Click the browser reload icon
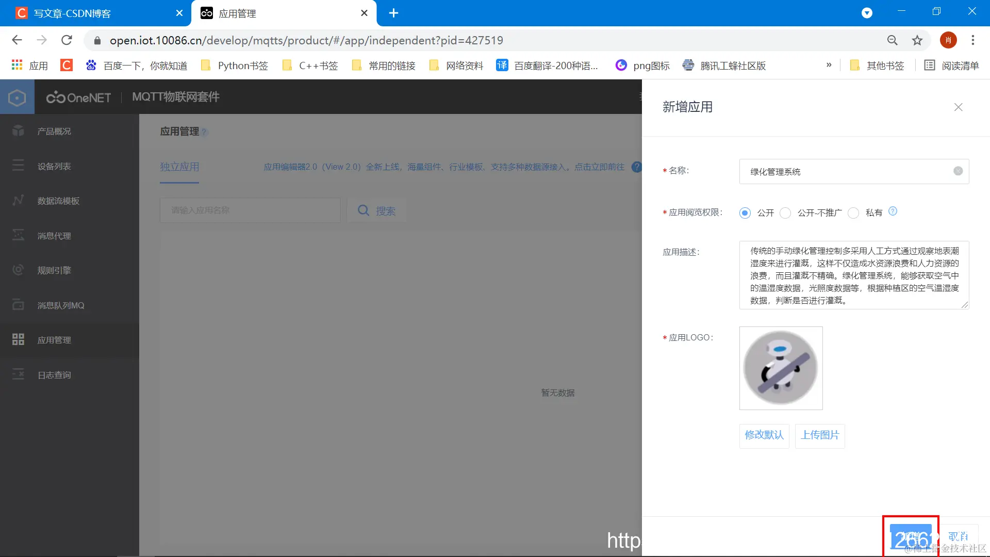The height and width of the screenshot is (557, 990). coord(67,40)
